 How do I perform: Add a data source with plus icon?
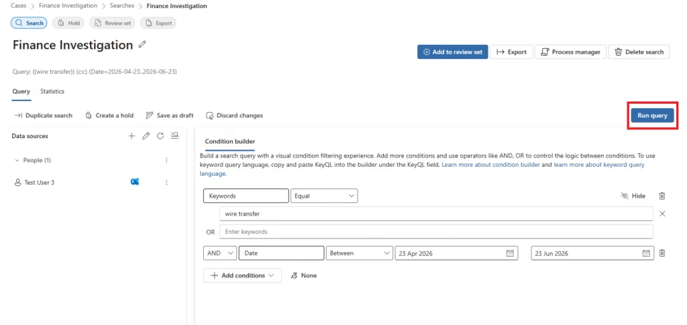(131, 136)
